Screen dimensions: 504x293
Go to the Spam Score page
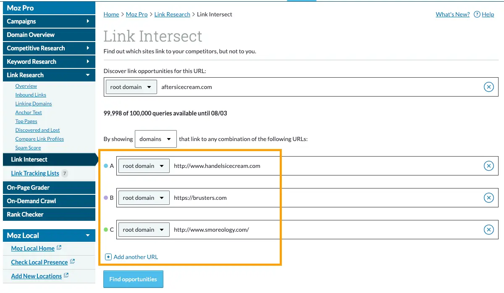tap(28, 147)
